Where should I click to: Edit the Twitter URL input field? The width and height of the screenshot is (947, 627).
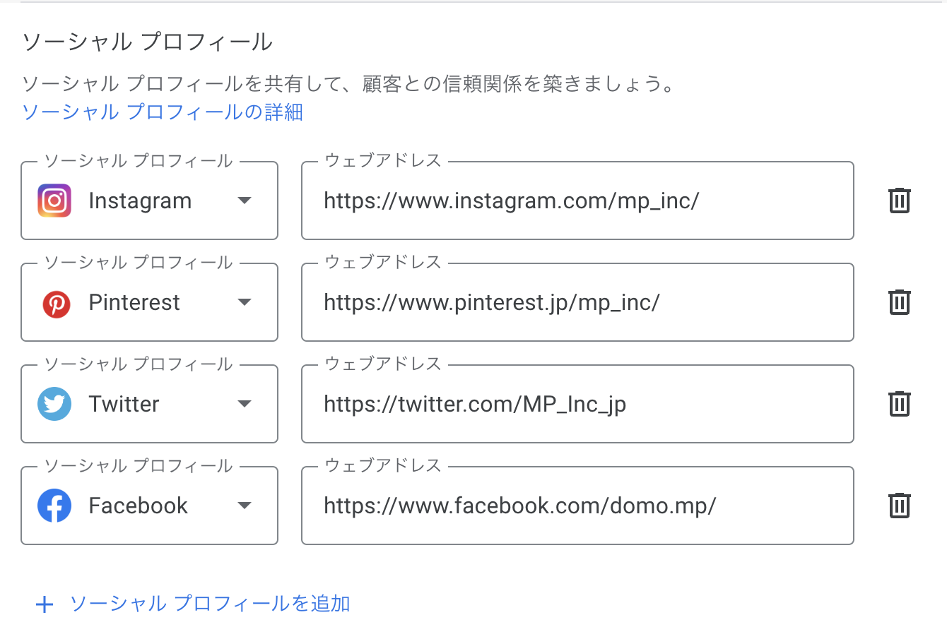point(577,404)
